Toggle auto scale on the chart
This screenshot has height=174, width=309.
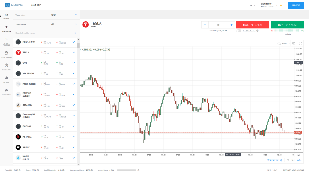coord(299,160)
